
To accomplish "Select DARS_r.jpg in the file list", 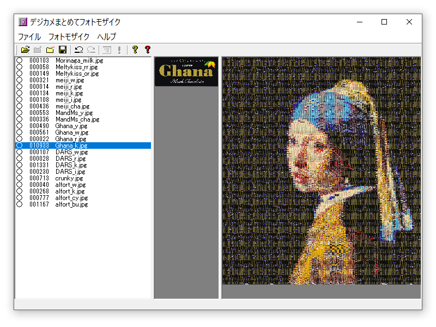I will [x=71, y=159].
